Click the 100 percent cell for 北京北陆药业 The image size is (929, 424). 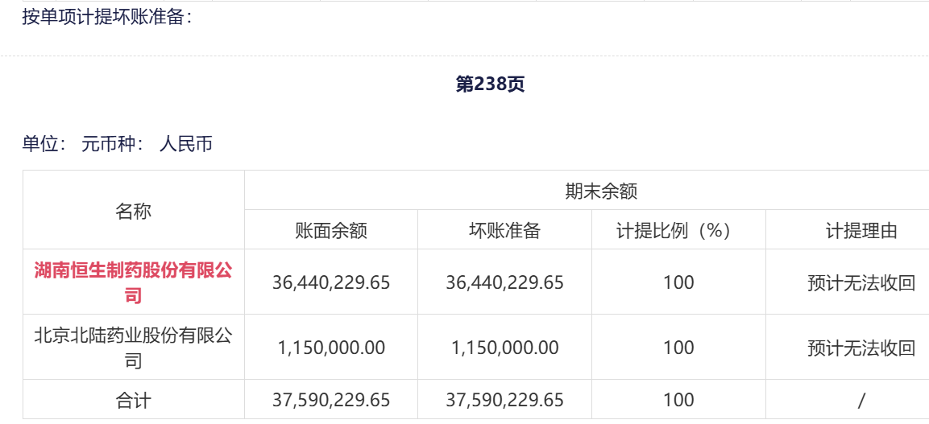tap(678, 348)
